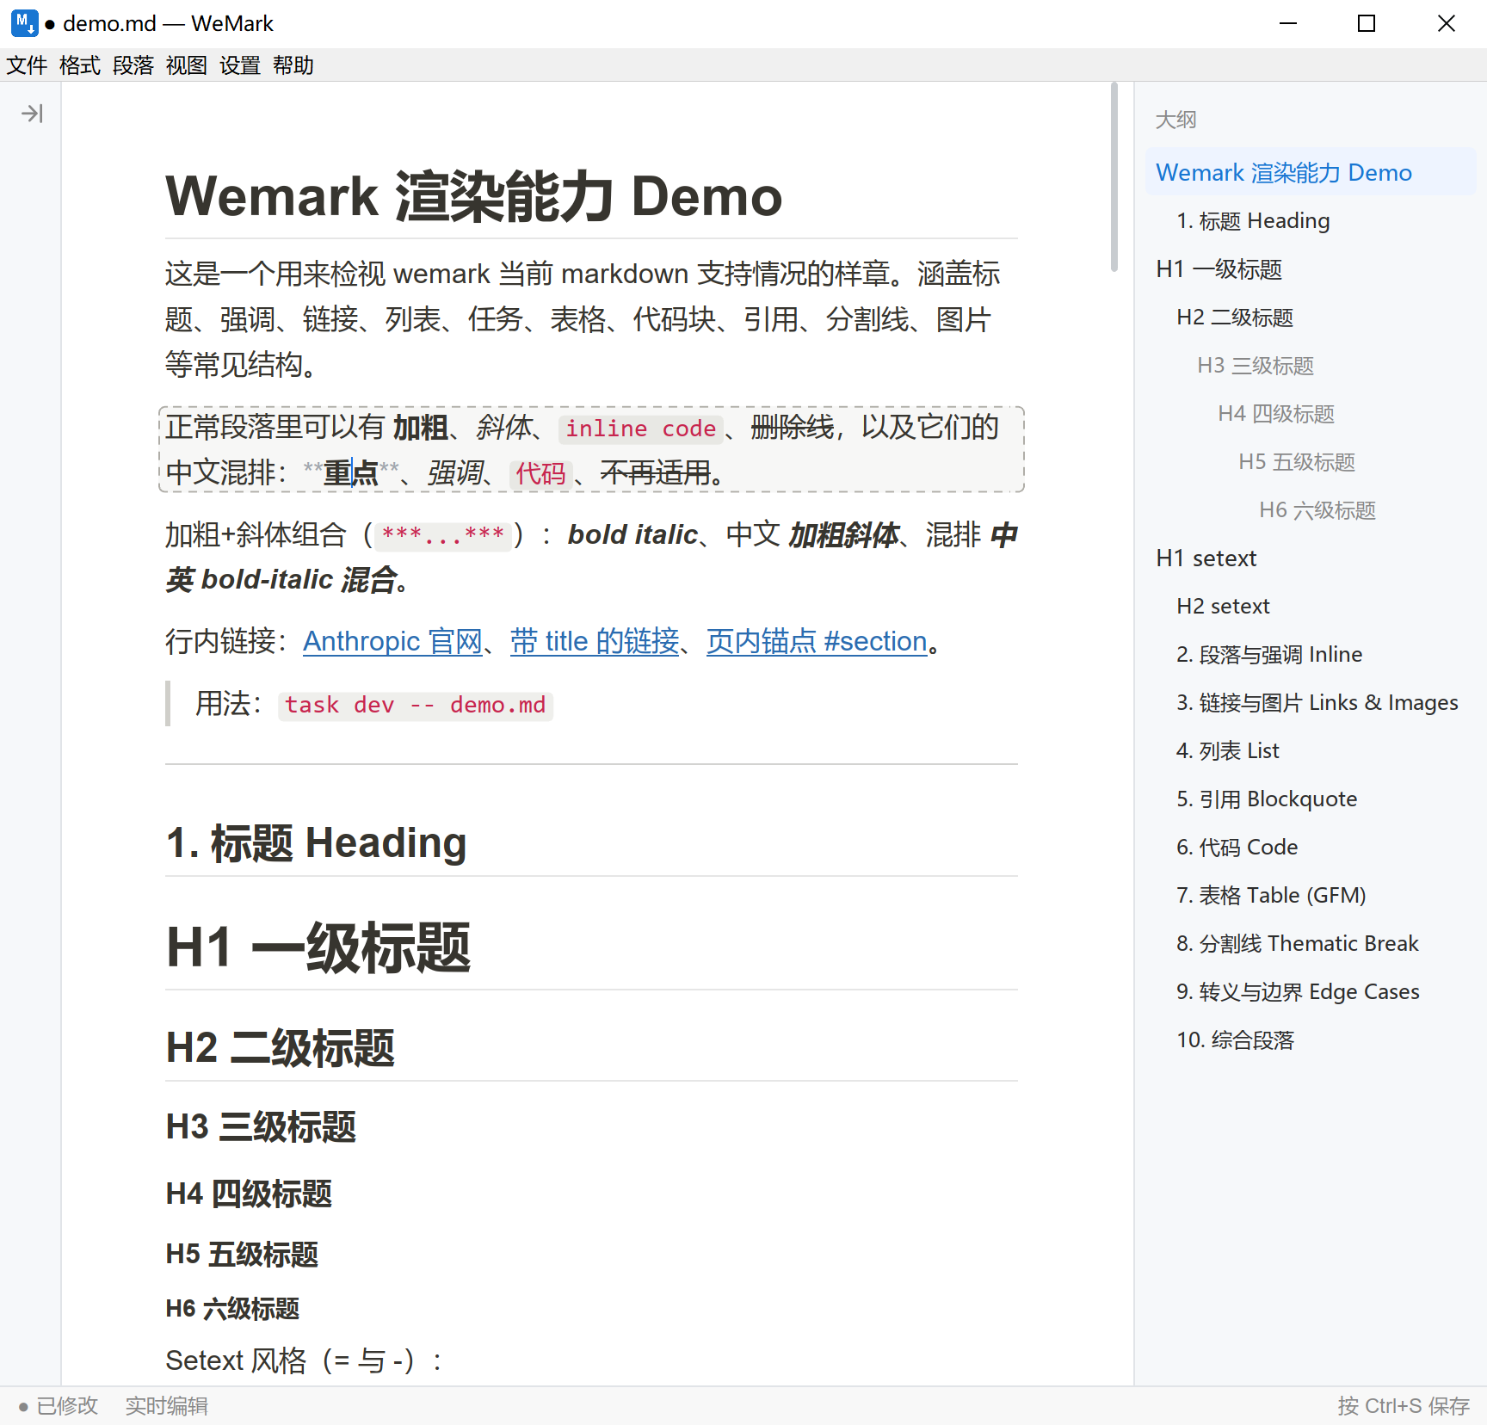
Task: Select outline entry H4 四级标题
Action: [1311, 414]
